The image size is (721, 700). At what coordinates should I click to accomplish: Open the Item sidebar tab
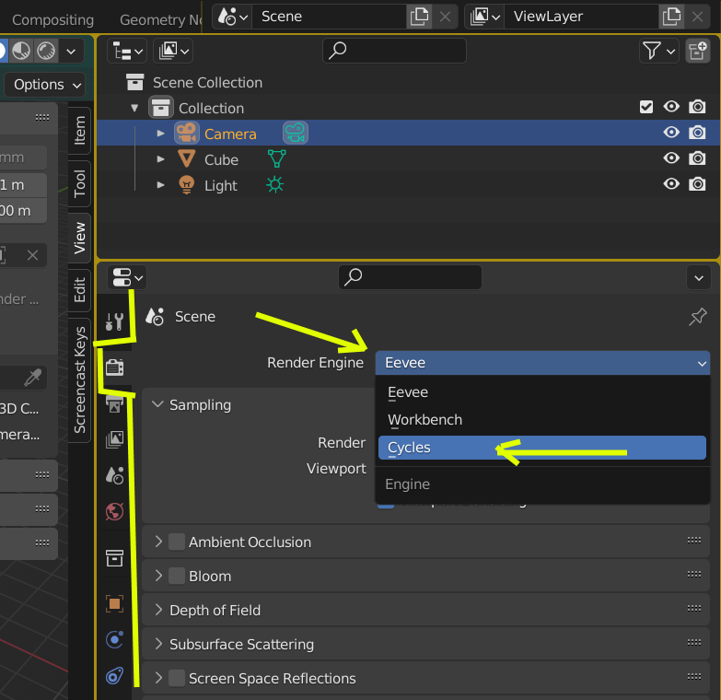[x=79, y=131]
